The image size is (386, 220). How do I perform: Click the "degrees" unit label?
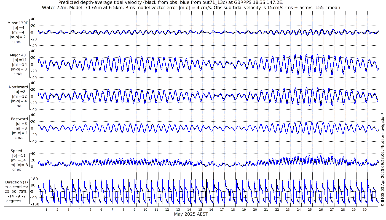click(14, 200)
